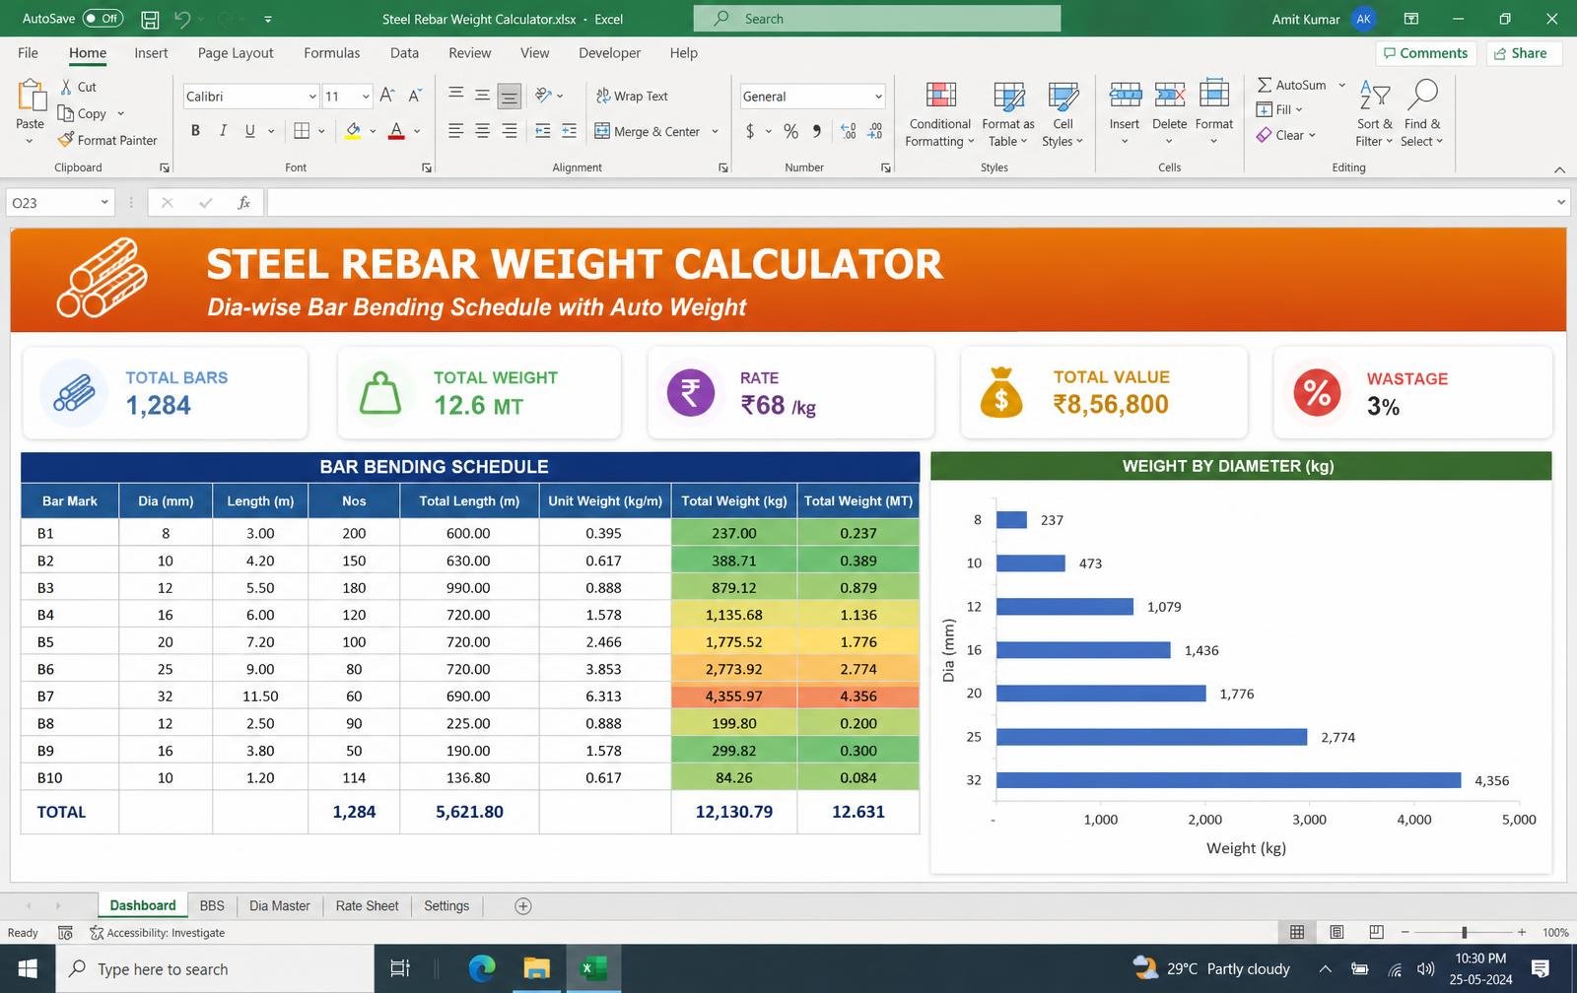
Task: Click the Format as Table icon
Action: (1008, 96)
